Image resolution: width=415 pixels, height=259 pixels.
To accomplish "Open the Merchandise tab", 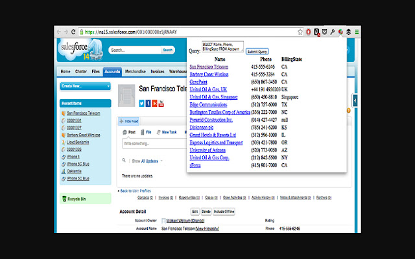I will click(136, 71).
